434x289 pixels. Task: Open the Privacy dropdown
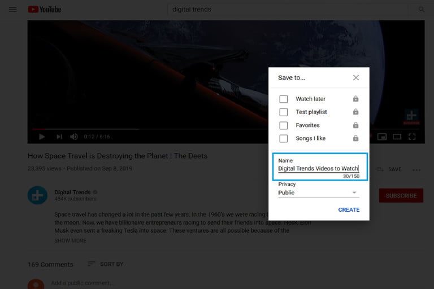(x=318, y=192)
